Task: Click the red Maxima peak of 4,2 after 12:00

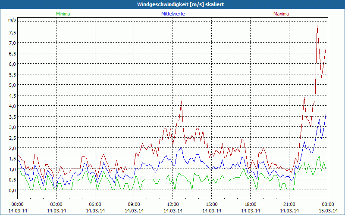Action: click(x=181, y=101)
